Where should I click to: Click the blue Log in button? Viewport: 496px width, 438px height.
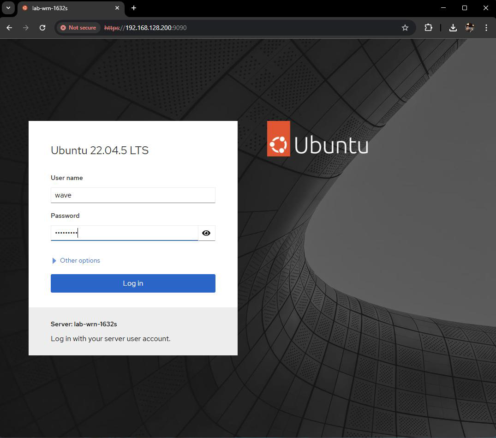(133, 283)
